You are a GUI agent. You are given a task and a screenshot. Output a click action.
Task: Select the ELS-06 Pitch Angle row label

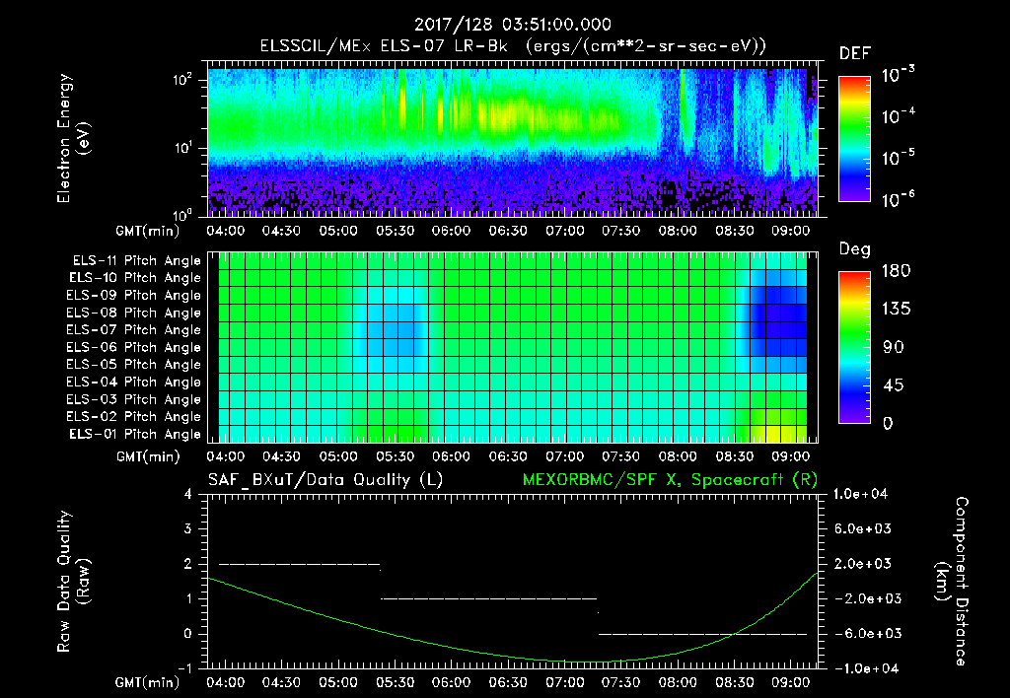(x=134, y=347)
